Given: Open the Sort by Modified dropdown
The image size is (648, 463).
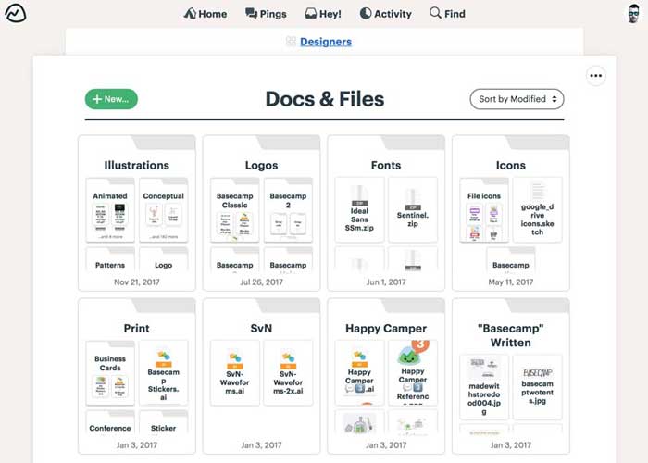Looking at the screenshot, I should (x=517, y=99).
